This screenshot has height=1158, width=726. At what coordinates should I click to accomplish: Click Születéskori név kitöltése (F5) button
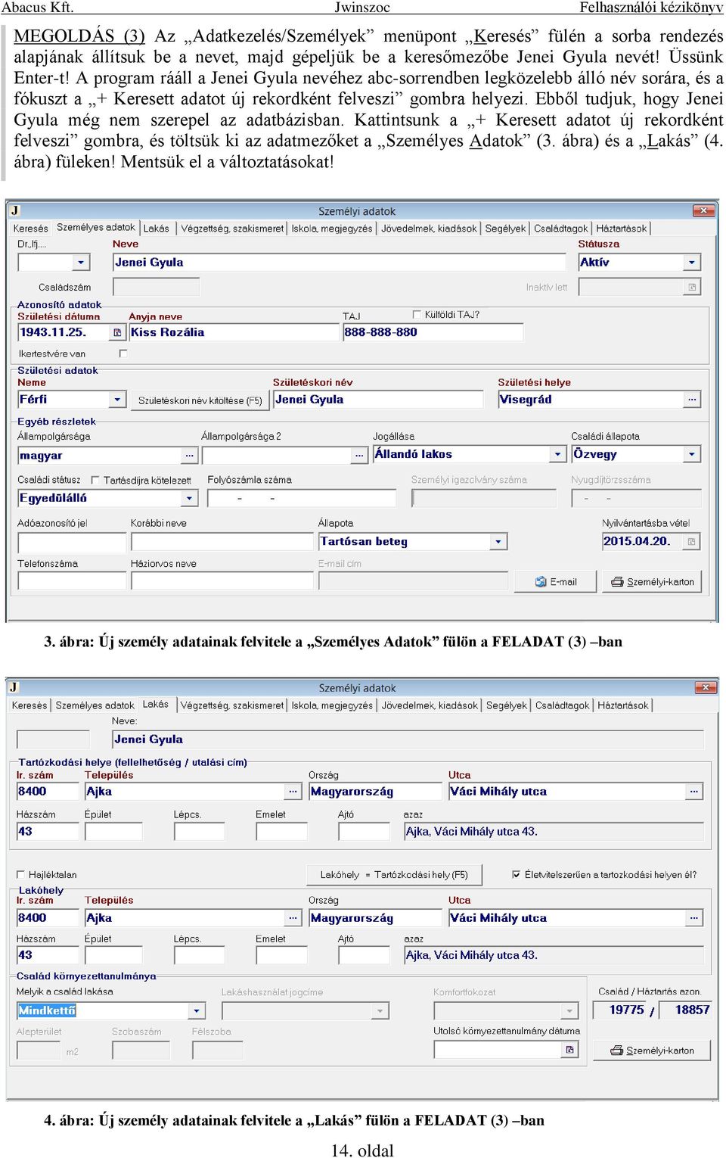tap(200, 400)
